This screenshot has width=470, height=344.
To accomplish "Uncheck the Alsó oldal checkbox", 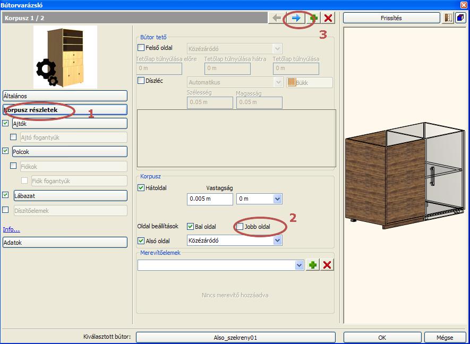I will (141, 240).
